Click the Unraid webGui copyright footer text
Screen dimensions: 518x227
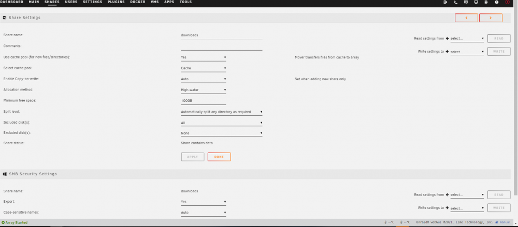[455, 222]
